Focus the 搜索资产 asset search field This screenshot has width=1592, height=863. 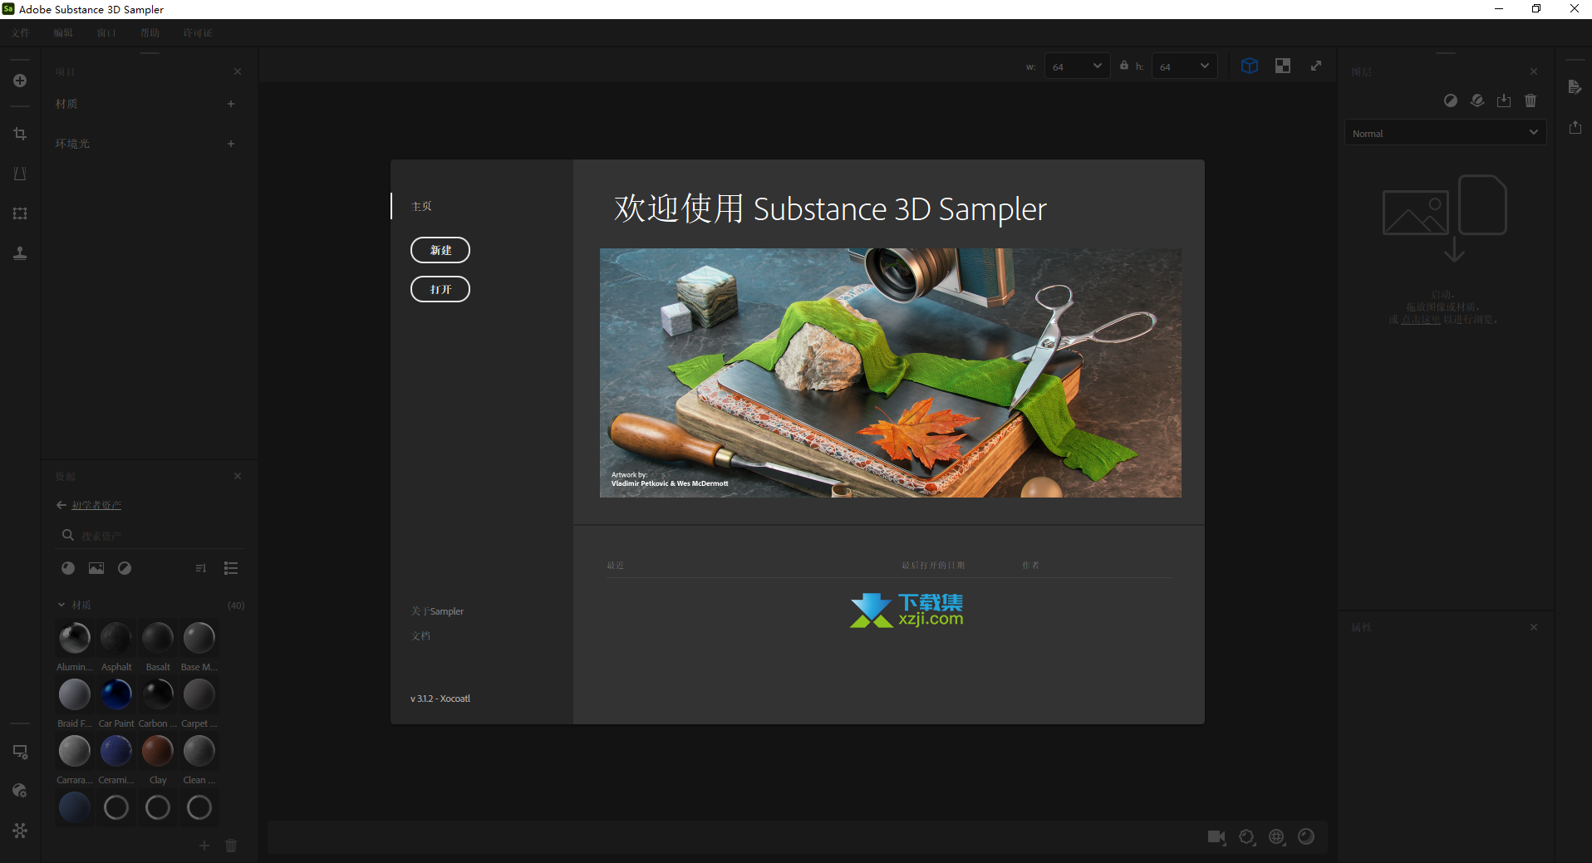pyautogui.click(x=150, y=536)
